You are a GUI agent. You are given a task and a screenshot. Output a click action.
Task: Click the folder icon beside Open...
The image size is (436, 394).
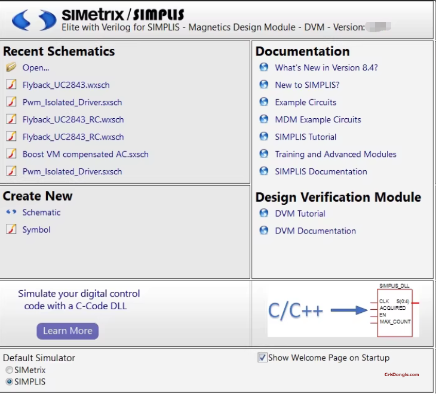tap(11, 67)
